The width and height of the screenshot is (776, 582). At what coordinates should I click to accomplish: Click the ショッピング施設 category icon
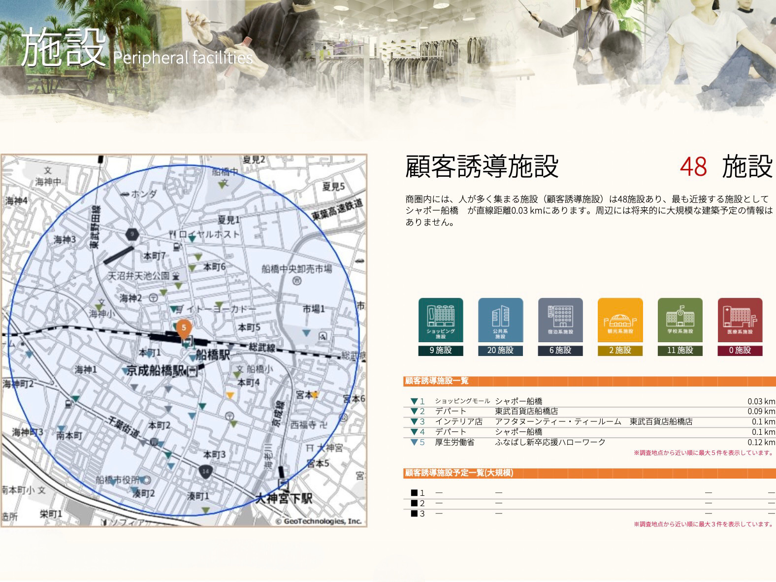pyautogui.click(x=440, y=320)
